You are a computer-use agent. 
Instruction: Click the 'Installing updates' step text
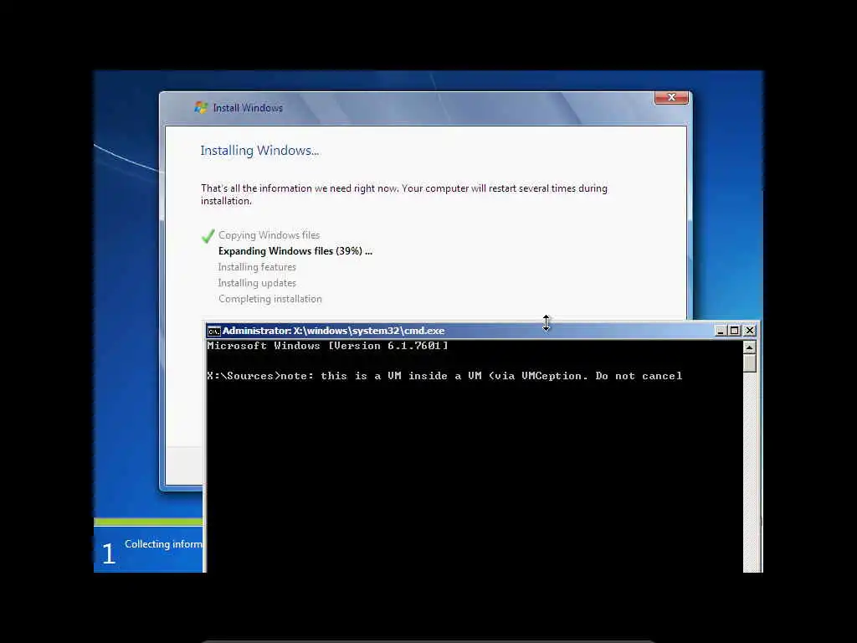pyautogui.click(x=257, y=283)
